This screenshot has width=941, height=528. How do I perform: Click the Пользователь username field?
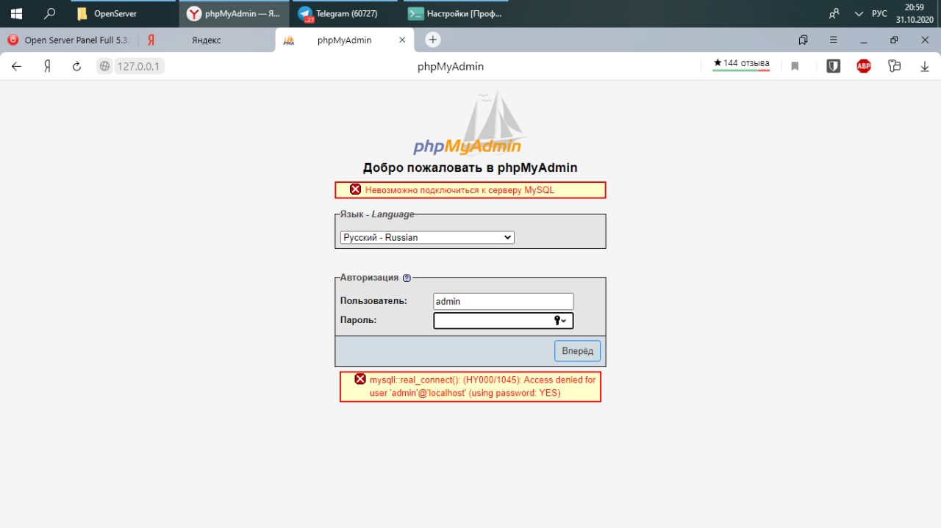click(503, 301)
